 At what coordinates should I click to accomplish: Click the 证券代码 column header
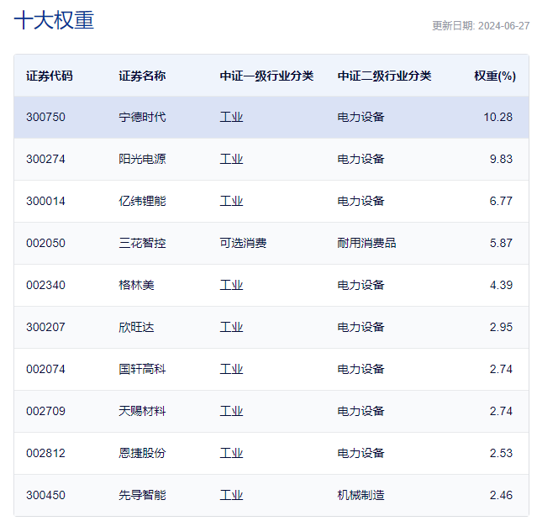point(50,76)
